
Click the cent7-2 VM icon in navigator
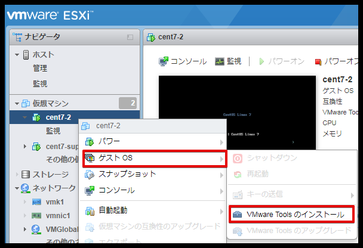coord(36,117)
